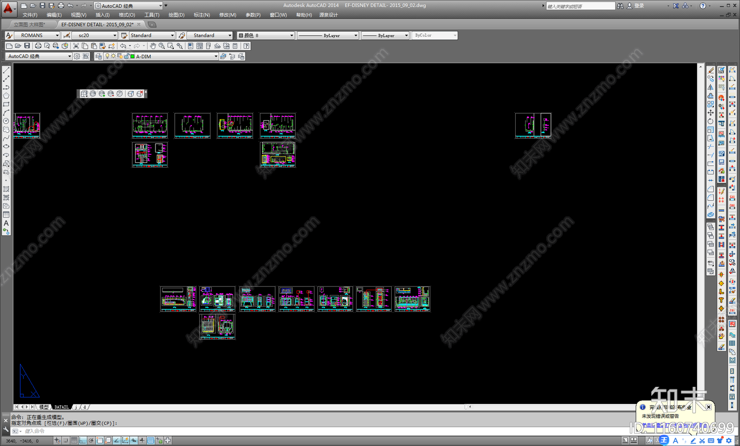740x446 pixels.
Task: Close the notification balloon popup
Action: pyautogui.click(x=709, y=407)
